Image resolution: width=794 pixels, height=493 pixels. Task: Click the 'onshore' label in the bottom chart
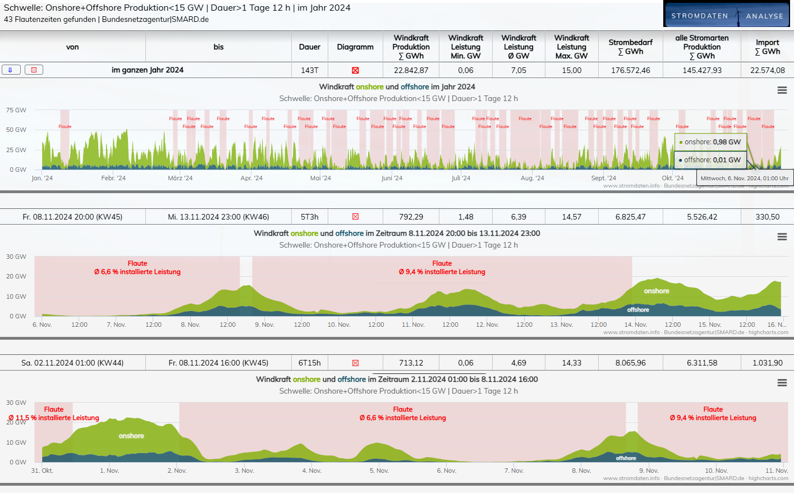coord(131,436)
